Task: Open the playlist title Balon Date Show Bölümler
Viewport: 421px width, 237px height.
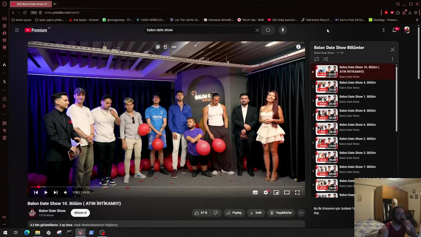Action: (339, 47)
